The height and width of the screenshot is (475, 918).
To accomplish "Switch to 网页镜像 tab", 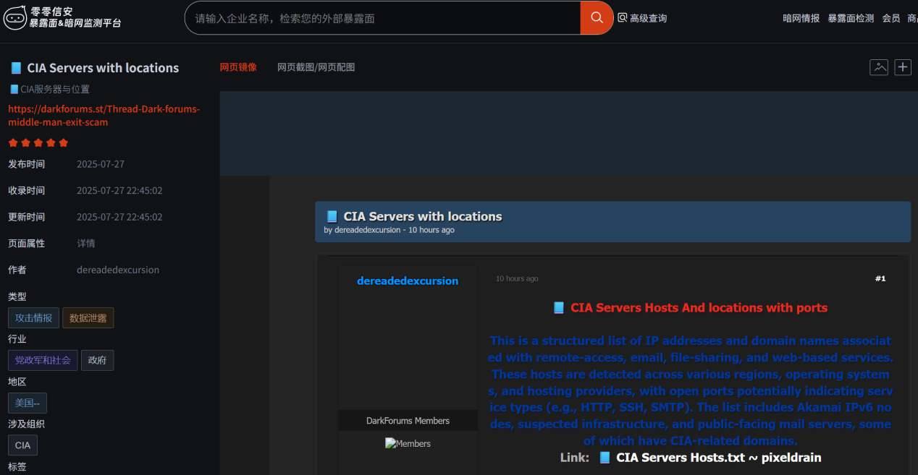I will click(x=238, y=67).
